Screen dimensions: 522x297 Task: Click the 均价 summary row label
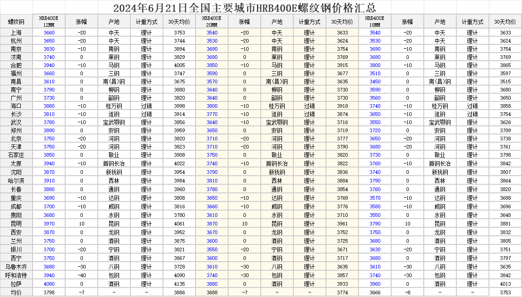pyautogui.click(x=16, y=292)
